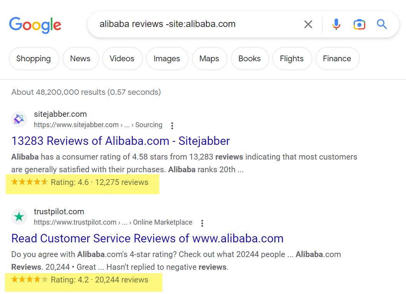Open the Images results tab

[167, 59]
